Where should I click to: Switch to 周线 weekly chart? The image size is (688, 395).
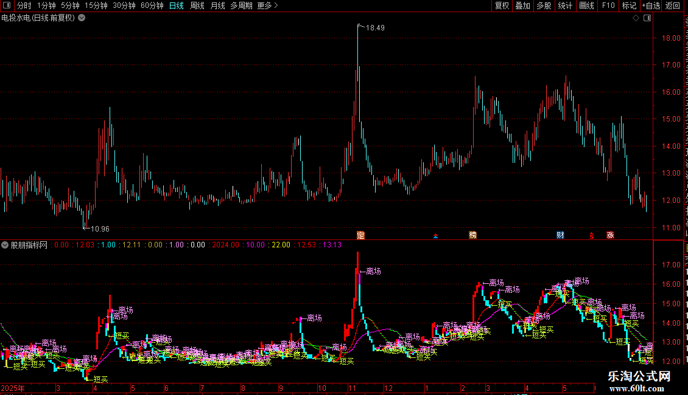pyautogui.click(x=197, y=5)
